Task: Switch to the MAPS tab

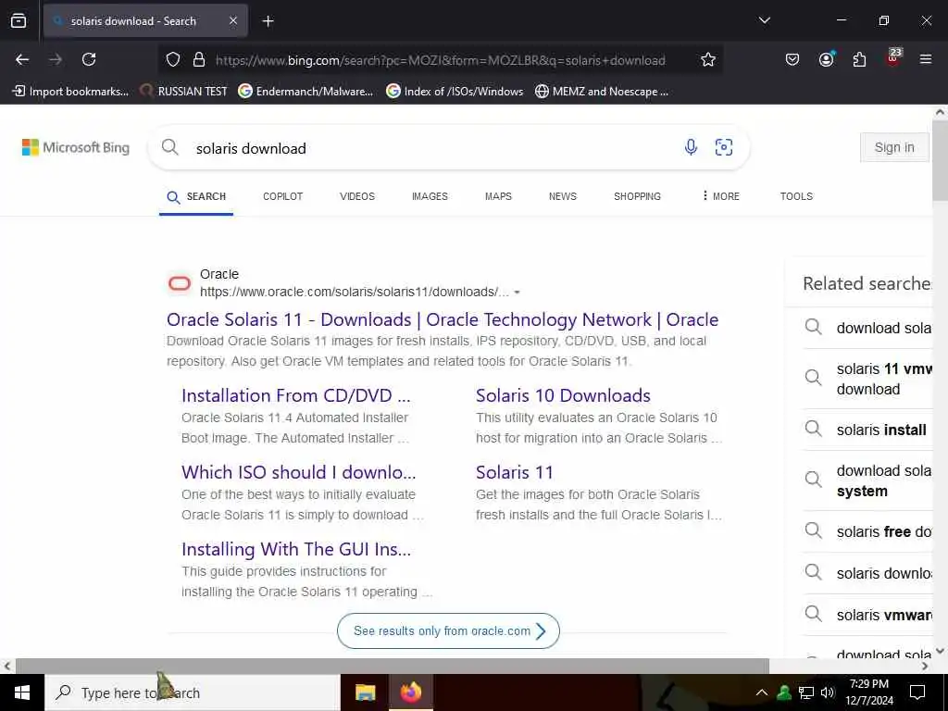Action: coord(498,196)
